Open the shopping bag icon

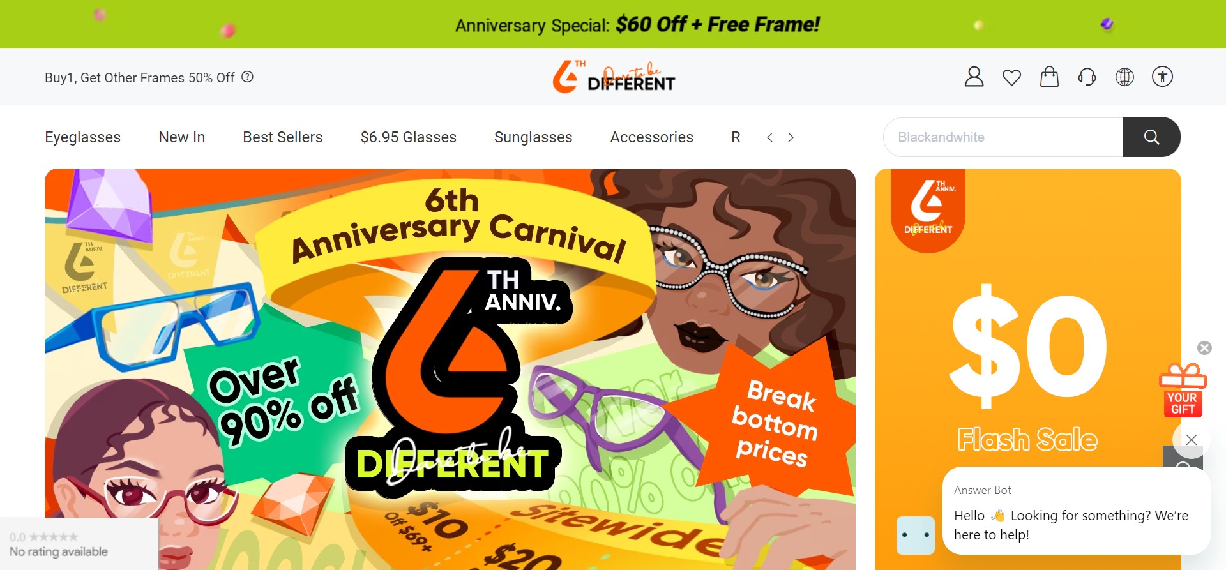point(1049,77)
